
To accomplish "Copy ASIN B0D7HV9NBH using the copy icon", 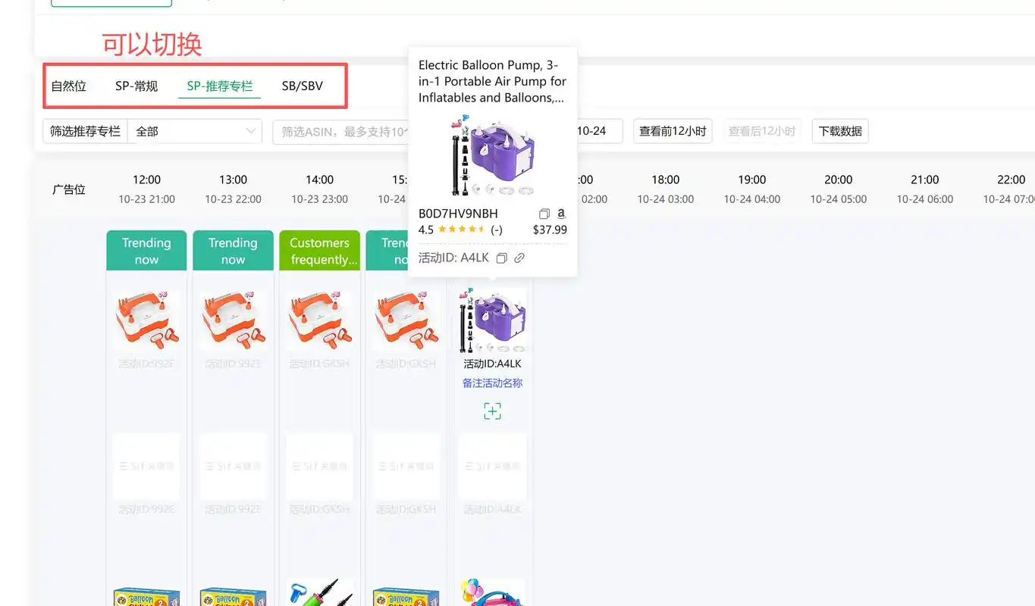I will tap(544, 214).
